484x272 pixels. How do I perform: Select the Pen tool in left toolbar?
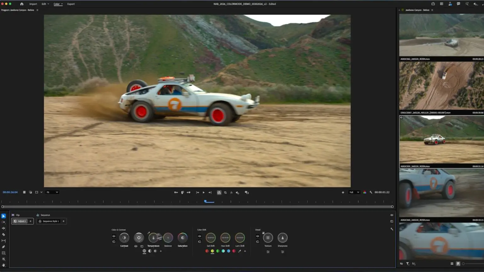point(4,247)
